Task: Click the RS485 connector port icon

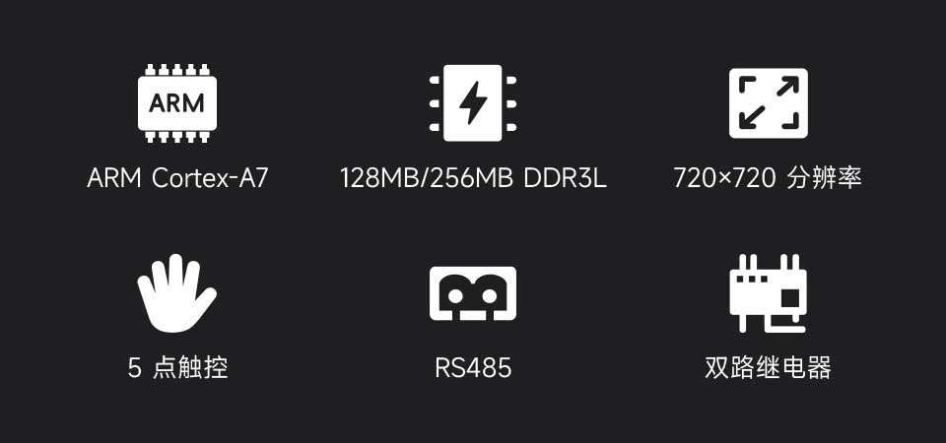Action: click(x=472, y=293)
